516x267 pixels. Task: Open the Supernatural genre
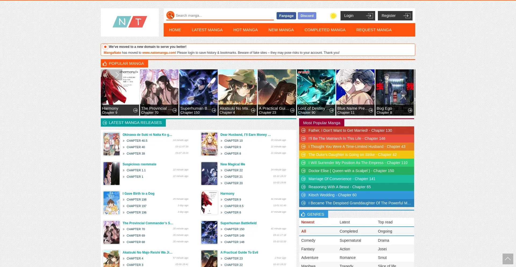350,240
